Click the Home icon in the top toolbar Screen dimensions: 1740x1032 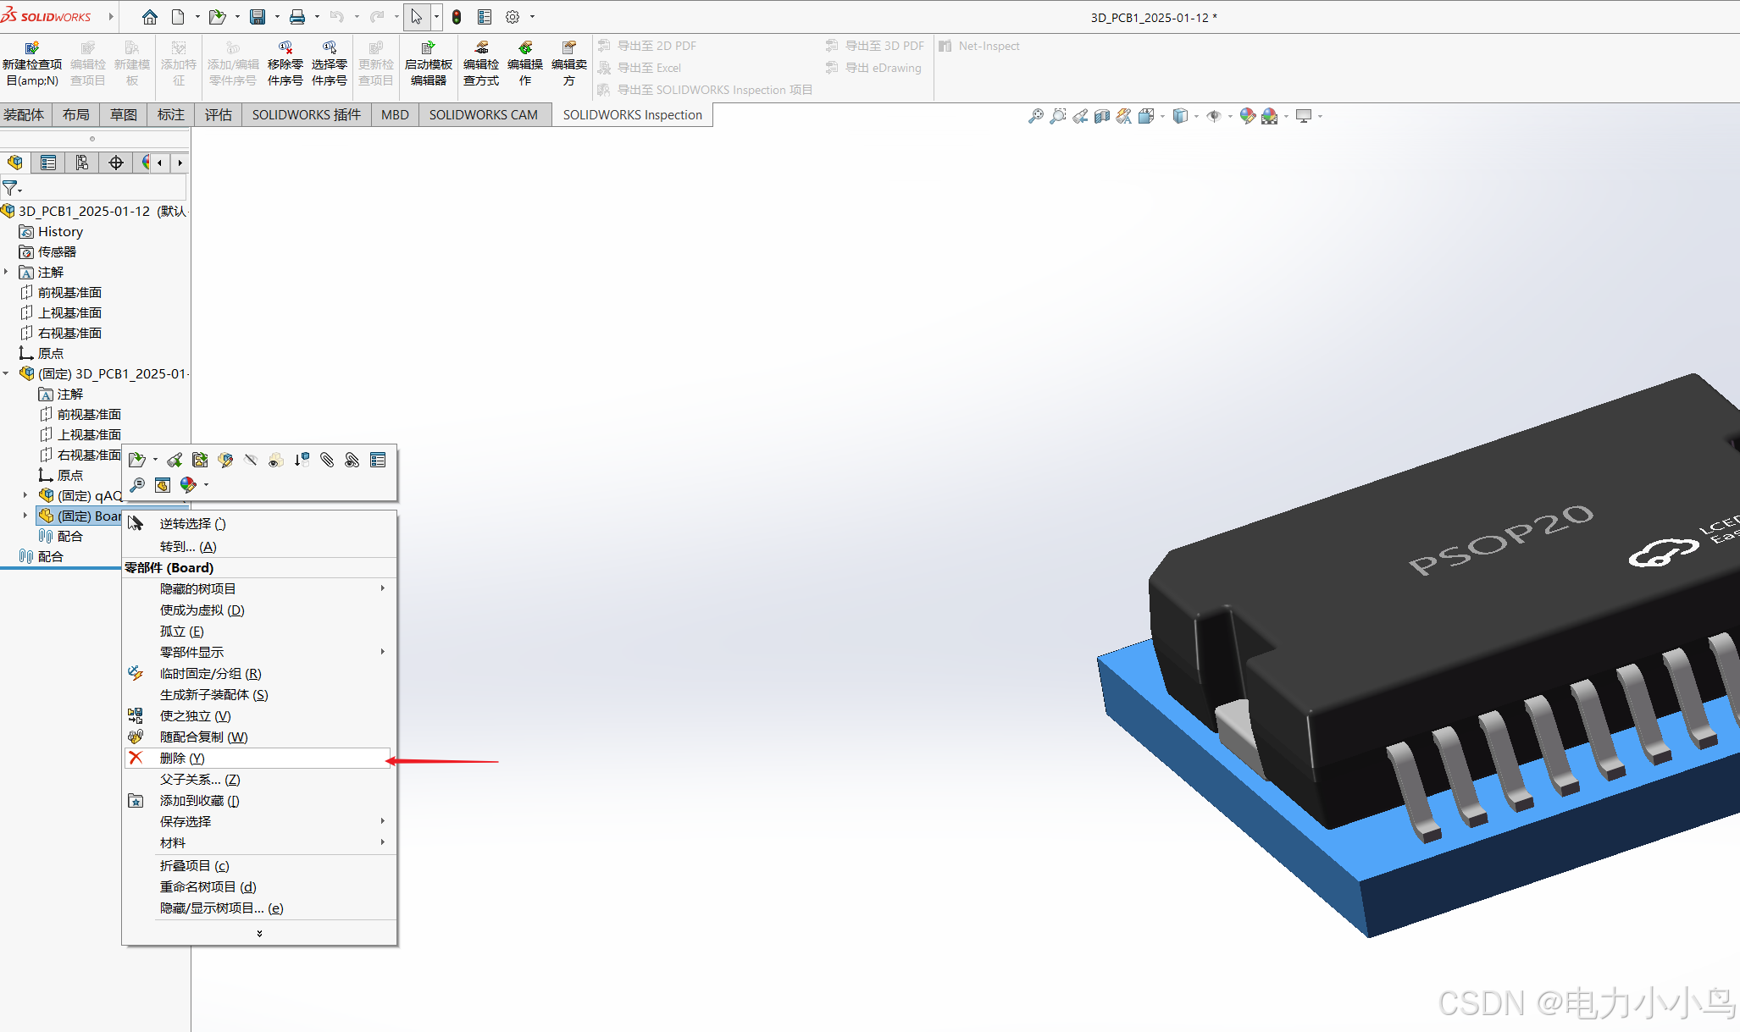(150, 17)
